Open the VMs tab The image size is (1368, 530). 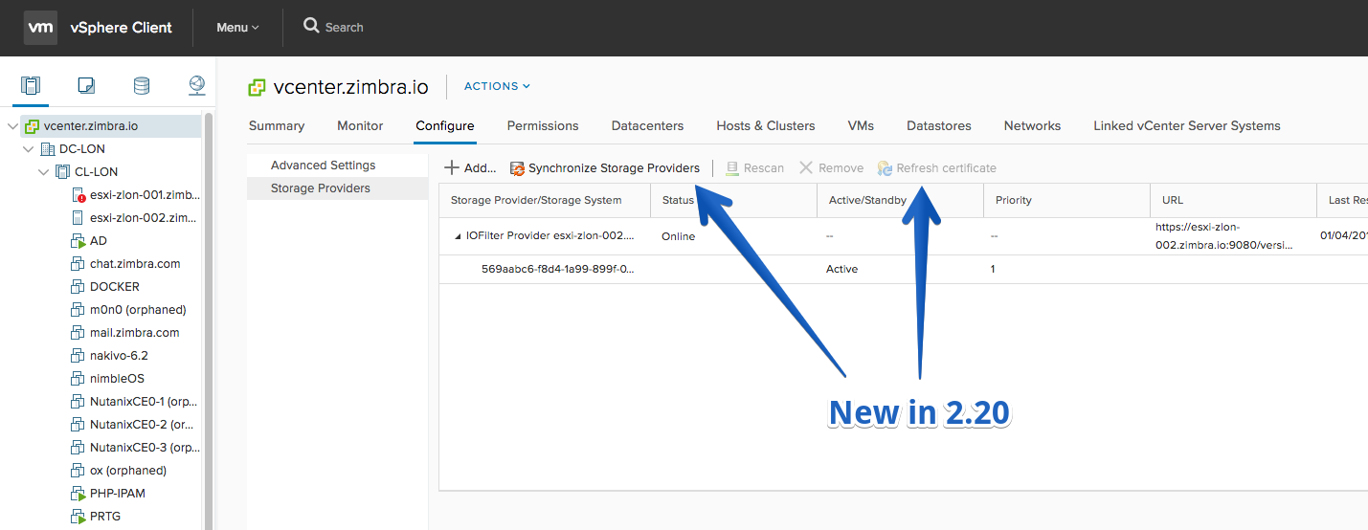coord(861,126)
